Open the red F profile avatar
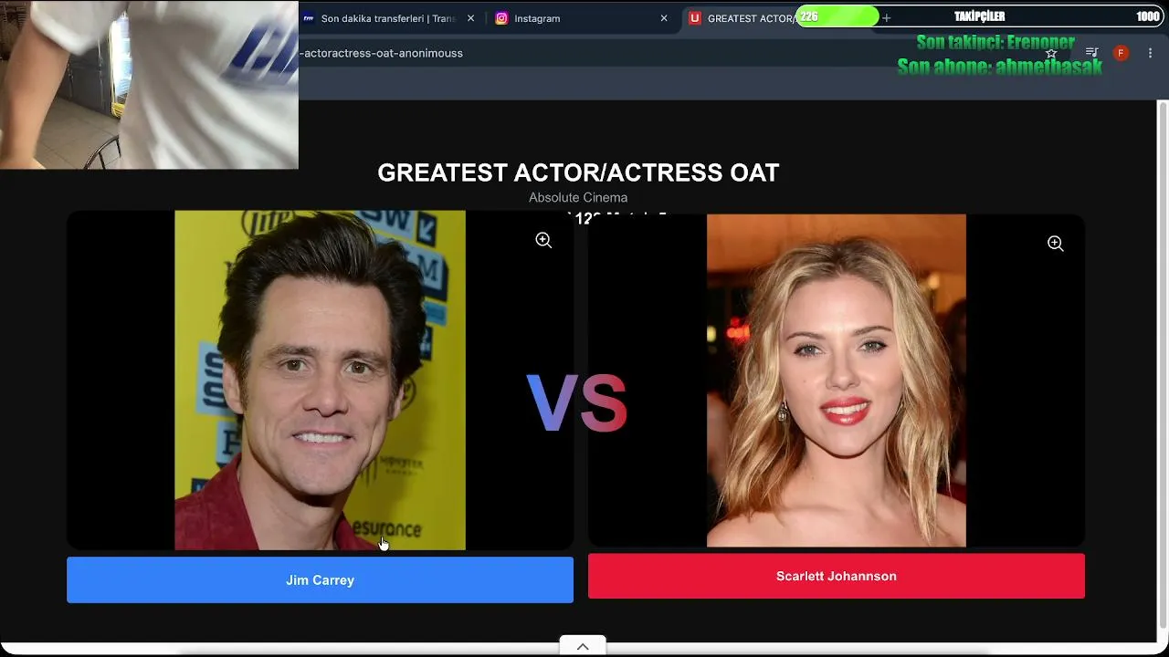 (x=1121, y=53)
